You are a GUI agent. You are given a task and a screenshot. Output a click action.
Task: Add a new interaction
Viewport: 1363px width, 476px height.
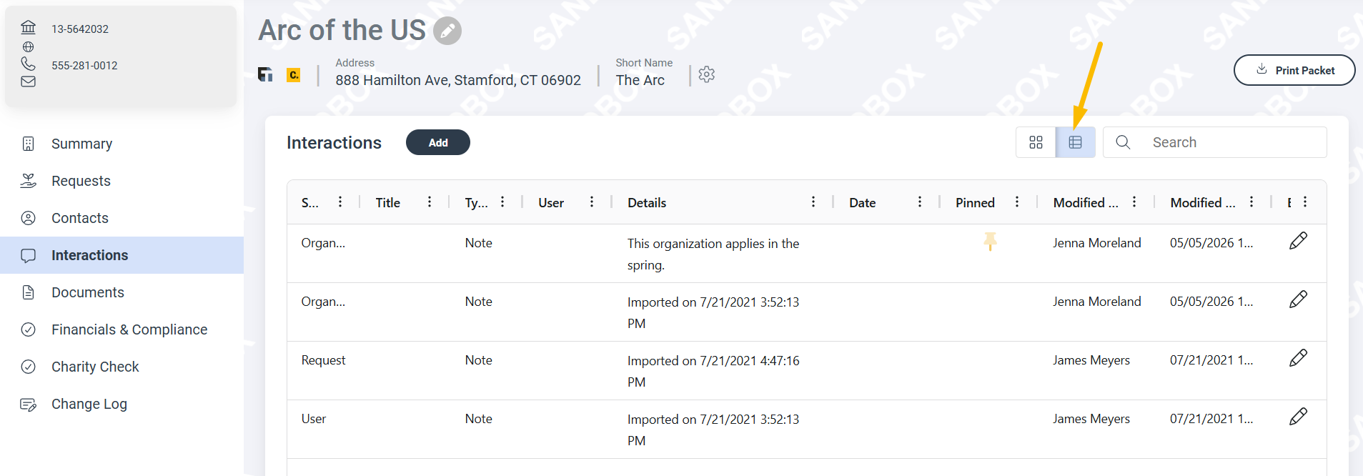click(x=438, y=142)
